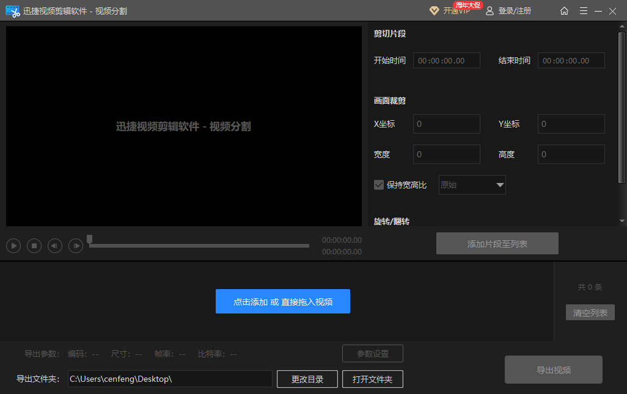Toggle the 保持宽高比 checkbox
This screenshot has width=627, height=394.
point(379,185)
